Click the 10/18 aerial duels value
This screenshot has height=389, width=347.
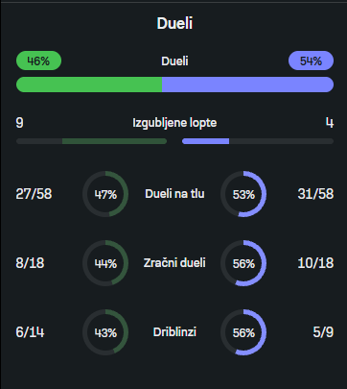pyautogui.click(x=315, y=263)
